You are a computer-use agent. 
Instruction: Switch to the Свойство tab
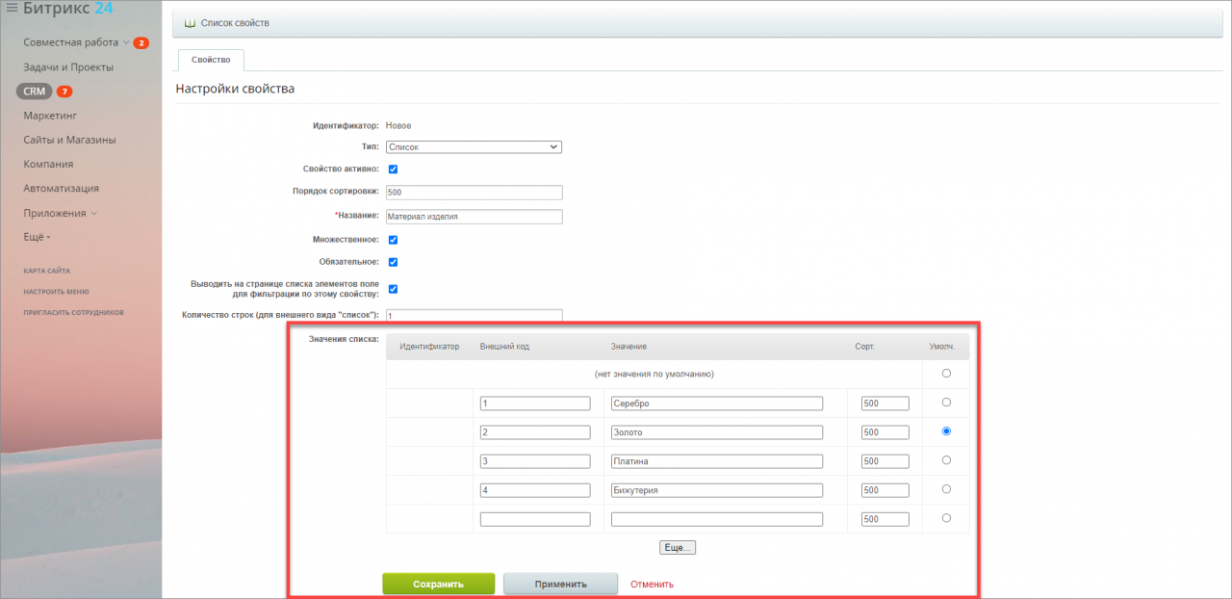tap(211, 60)
